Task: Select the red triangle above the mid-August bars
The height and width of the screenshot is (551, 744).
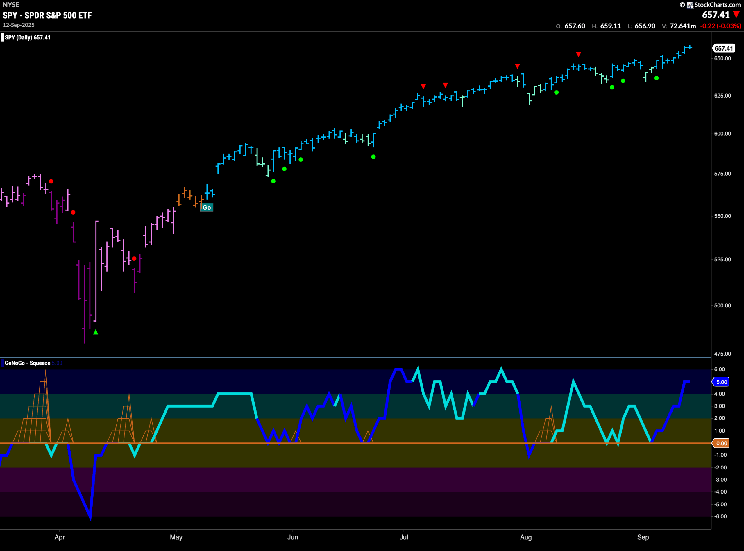Action: [578, 54]
